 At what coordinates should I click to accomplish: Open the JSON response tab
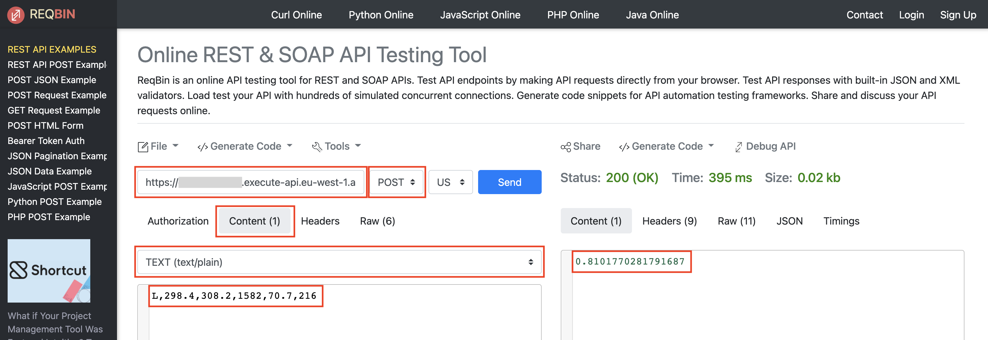click(789, 221)
